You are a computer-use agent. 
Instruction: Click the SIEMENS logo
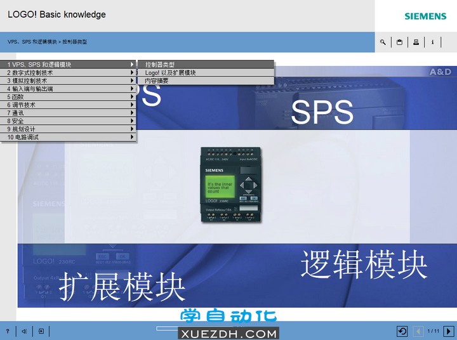click(425, 16)
